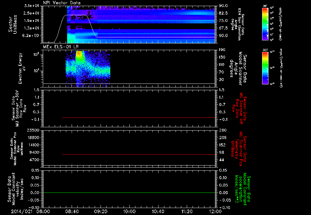Click the "11:20" time axis label
The width and height of the screenshot is (311, 215).
coord(187,211)
